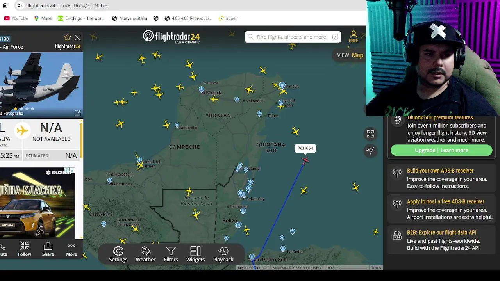
Task: Open the Maps bookmark
Action: [43, 18]
